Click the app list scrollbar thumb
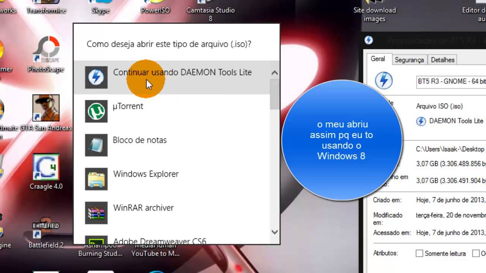 coord(275,95)
